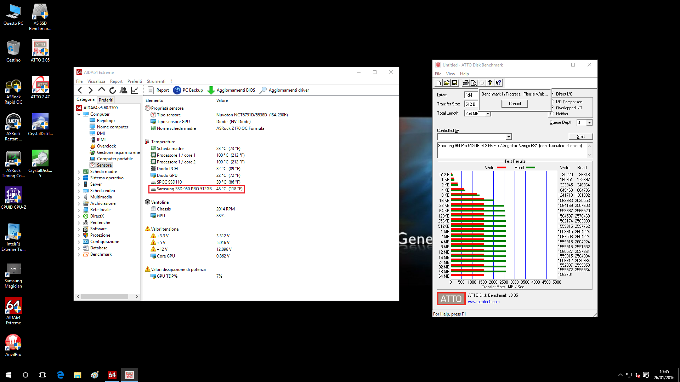Open CPUID CPU-Z desktop shortcut
The width and height of the screenshot is (680, 382).
(13, 198)
